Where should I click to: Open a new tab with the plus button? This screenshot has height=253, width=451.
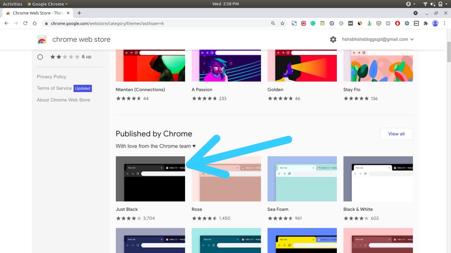(x=79, y=13)
